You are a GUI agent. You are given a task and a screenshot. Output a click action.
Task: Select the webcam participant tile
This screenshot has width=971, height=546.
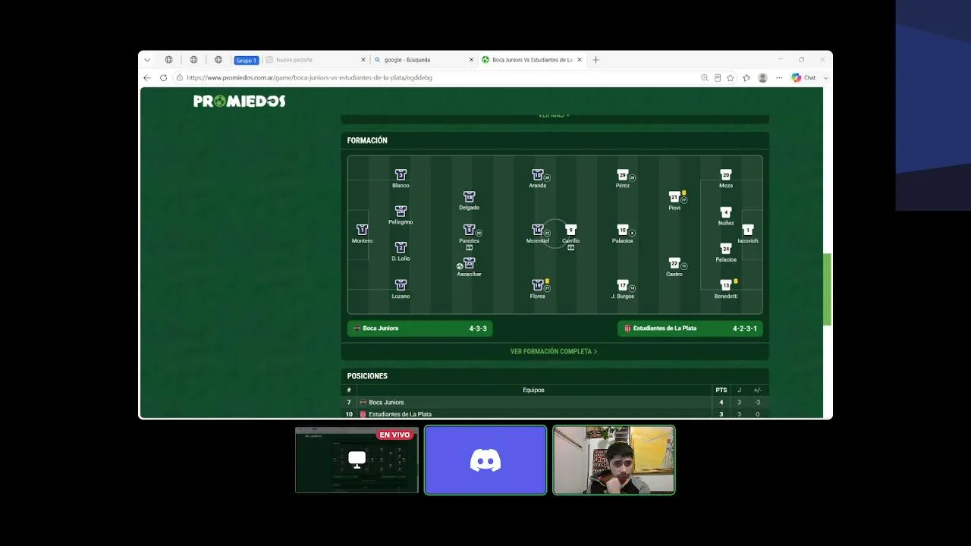click(x=614, y=460)
